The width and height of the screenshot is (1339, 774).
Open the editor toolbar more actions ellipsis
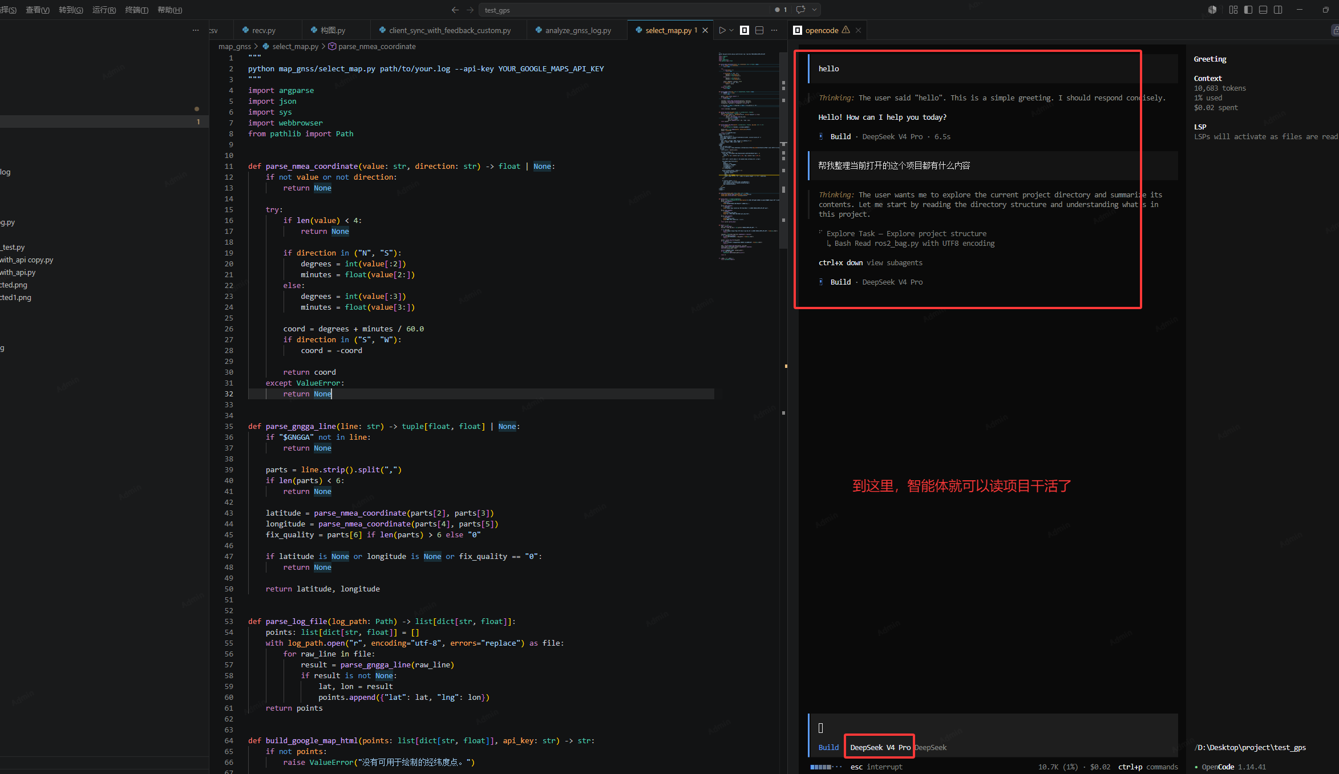(774, 30)
